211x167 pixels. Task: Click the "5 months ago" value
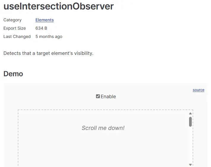tap(49, 37)
